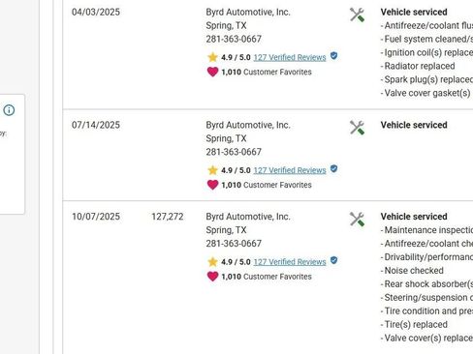Open 127 Verified Reviews link for 10/07/2025
Image resolution: width=473 pixels, height=354 pixels.
point(290,262)
